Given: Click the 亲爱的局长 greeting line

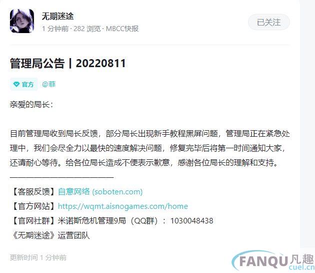Looking at the screenshot, I should (31, 105).
